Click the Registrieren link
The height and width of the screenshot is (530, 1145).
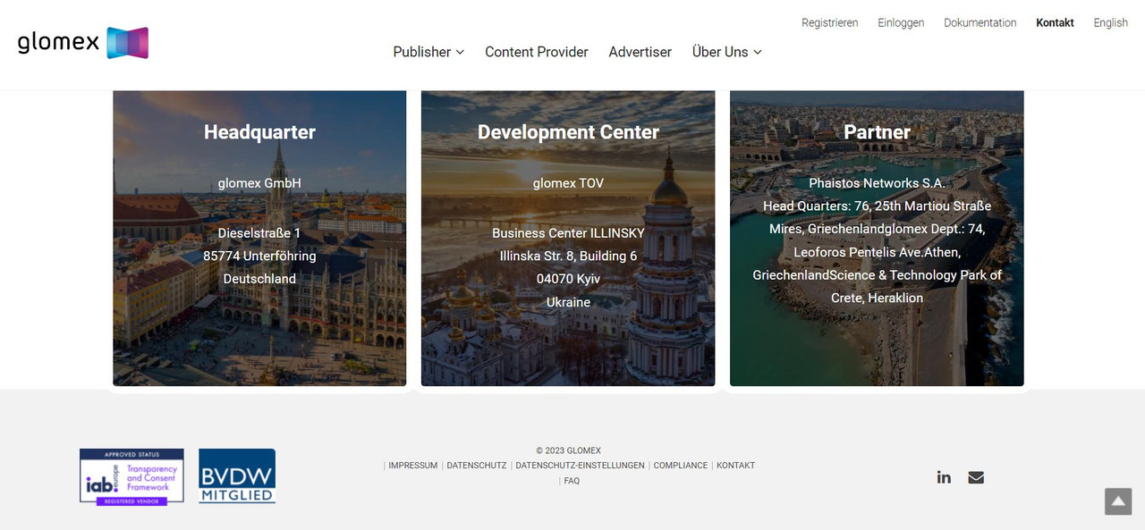coord(830,23)
